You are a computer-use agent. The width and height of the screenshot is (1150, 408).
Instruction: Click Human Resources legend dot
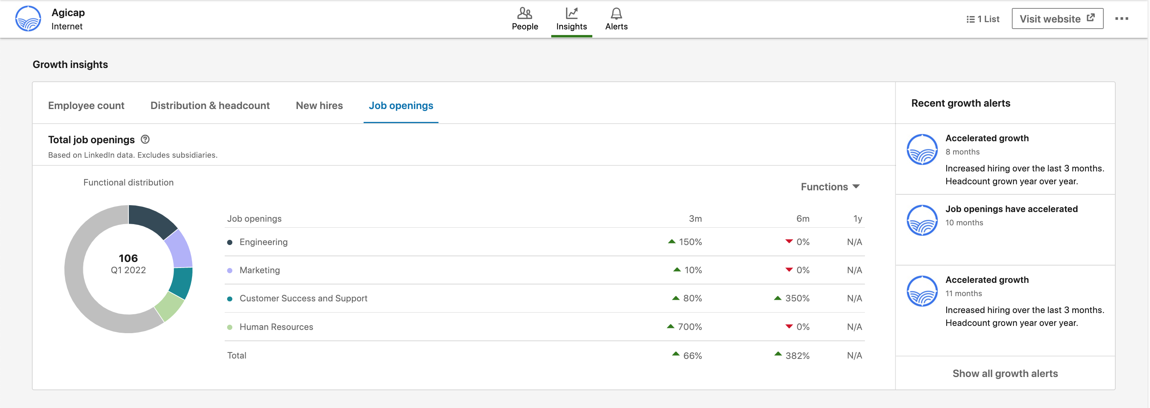(230, 327)
